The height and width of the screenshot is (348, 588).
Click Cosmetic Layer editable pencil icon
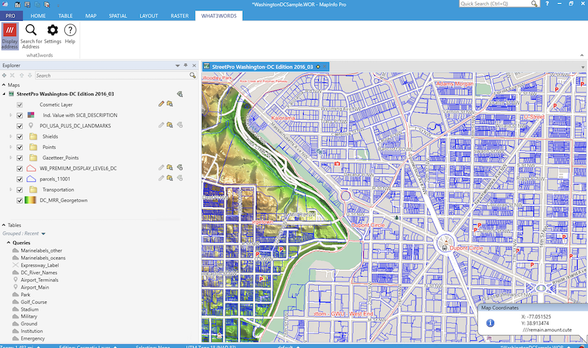161,104
